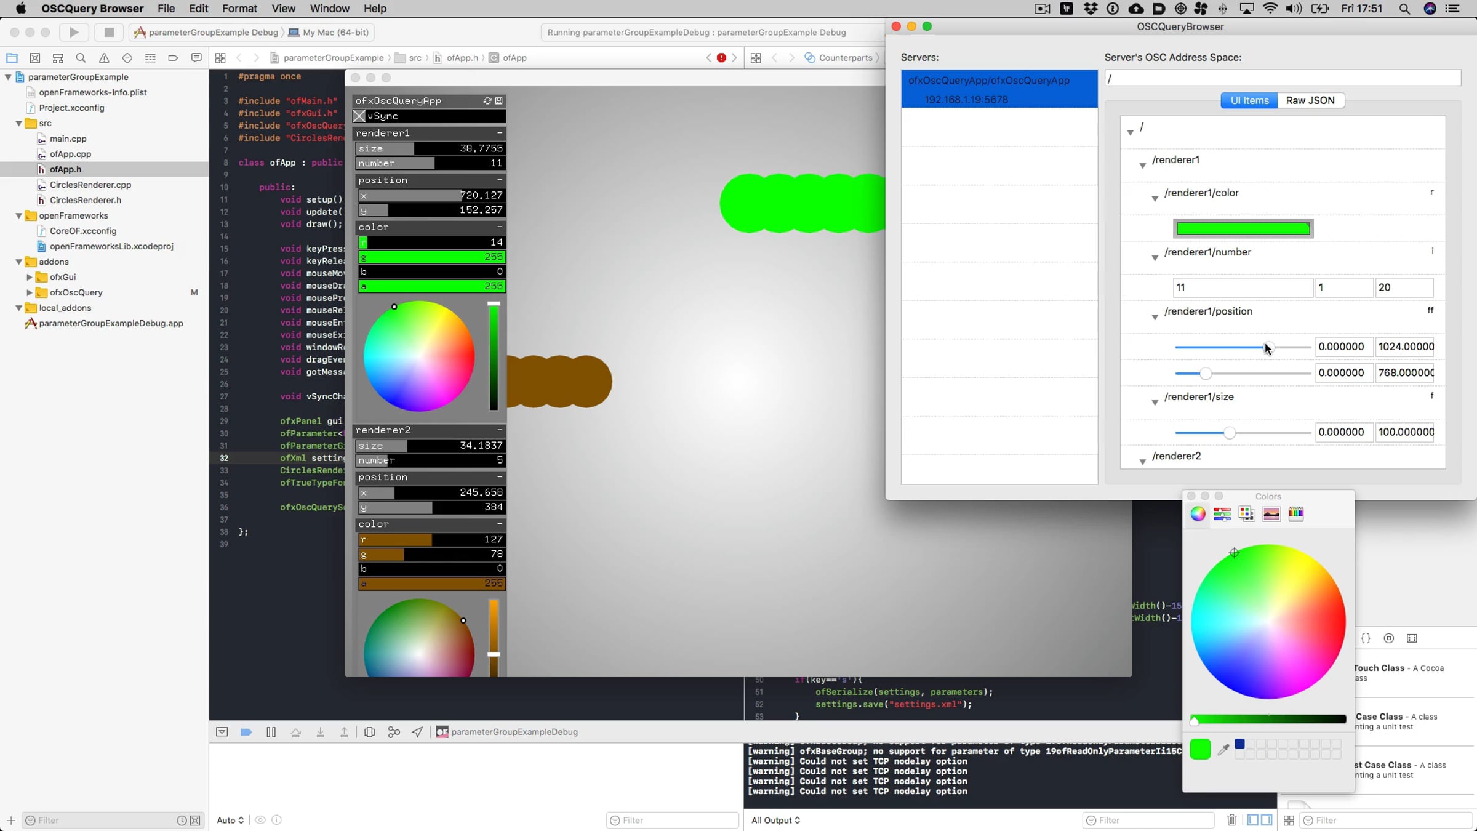Click the navigator Filter field
Image resolution: width=1477 pixels, height=831 pixels.
[113, 820]
